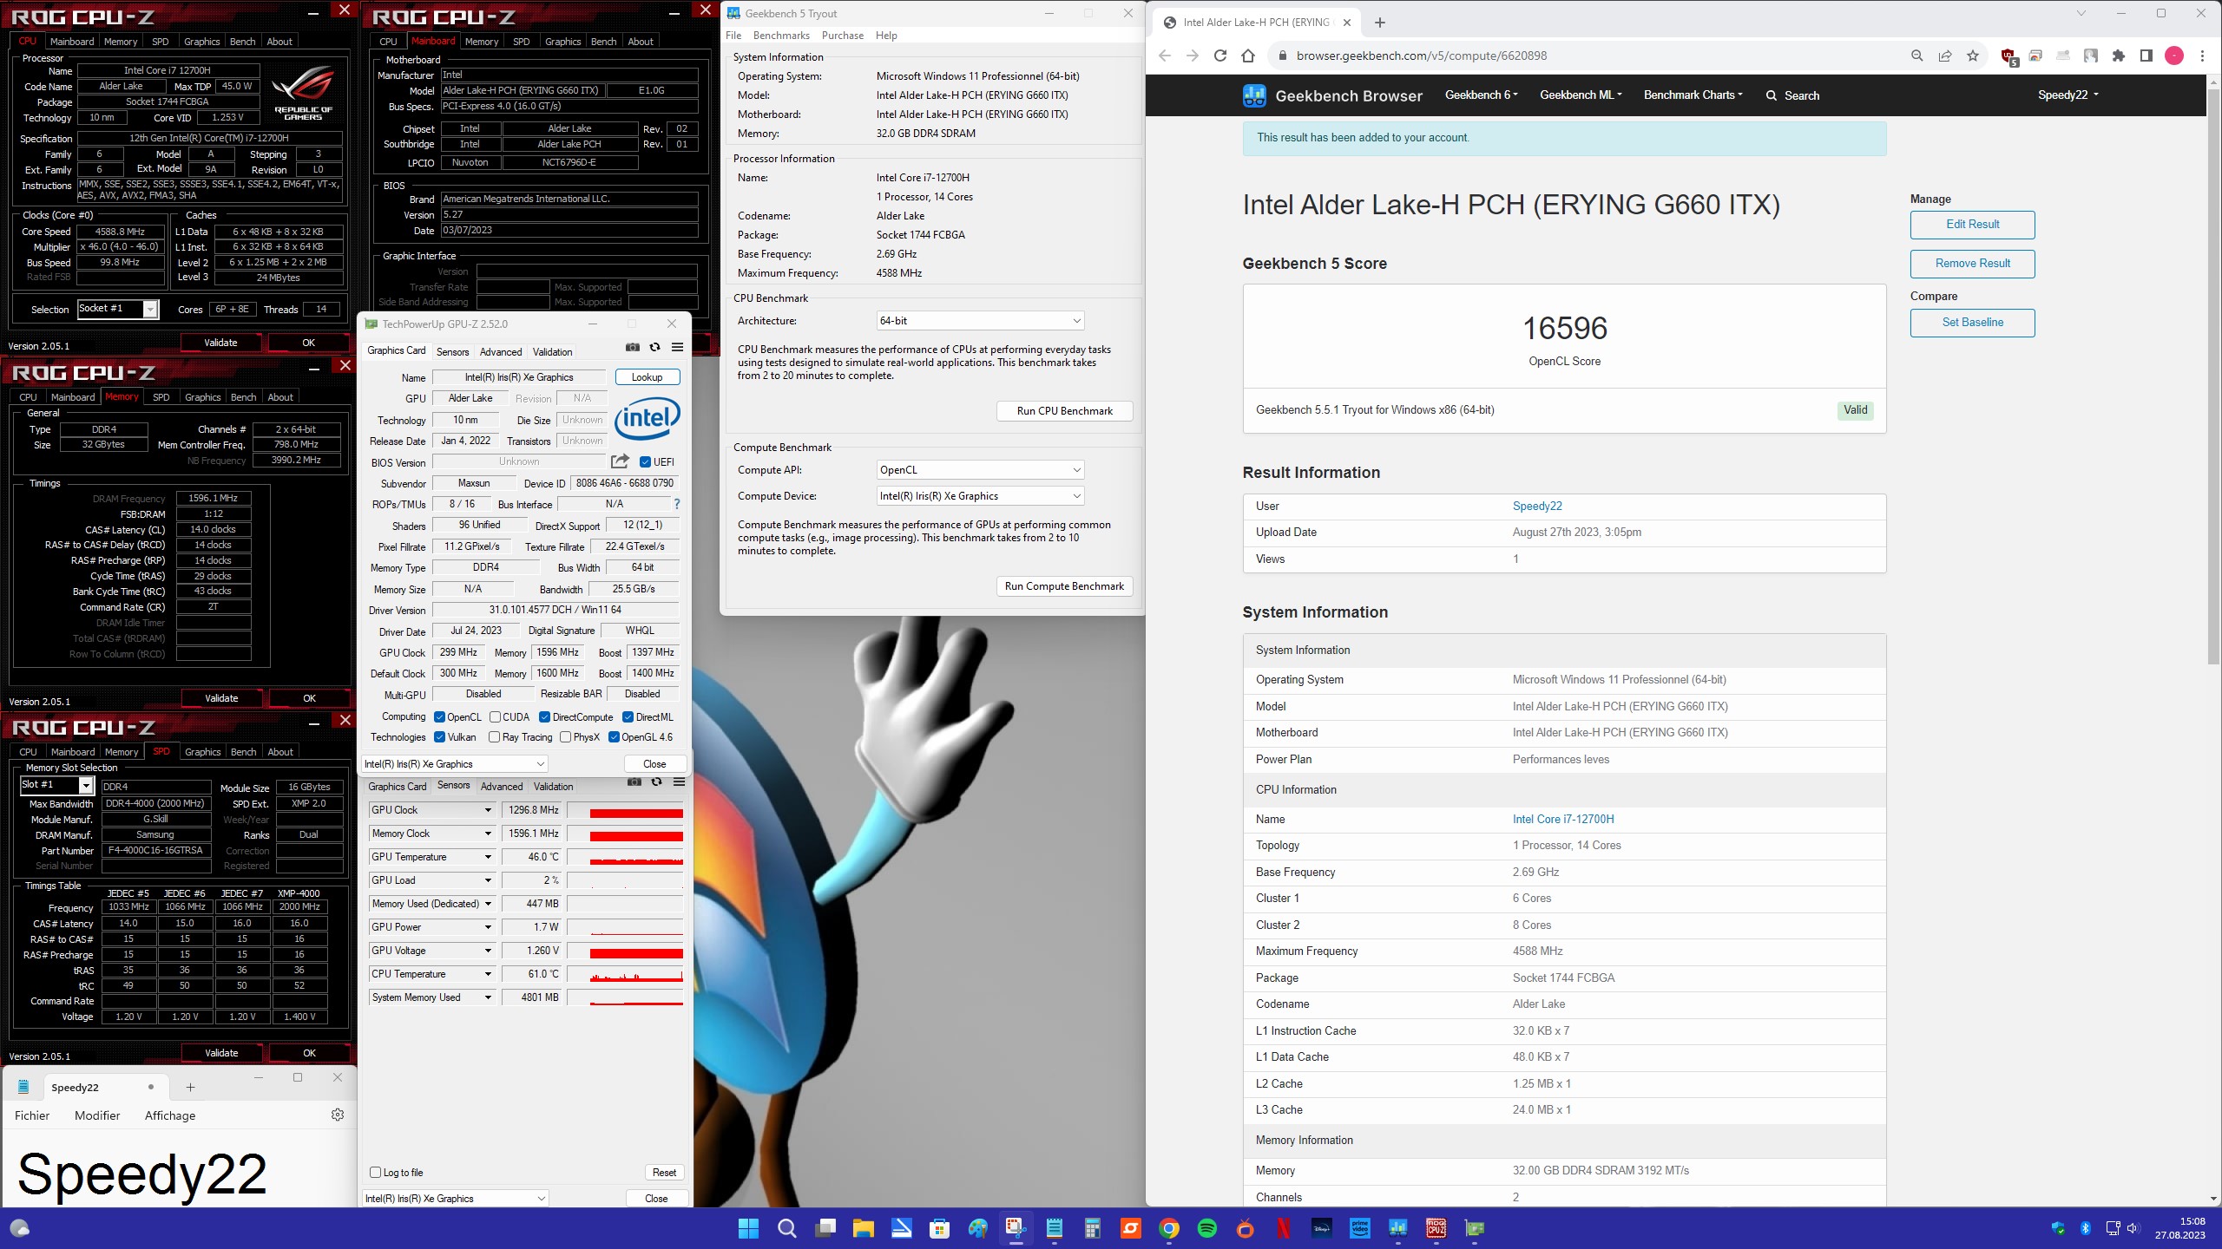
Task: Open the CPU-Z Socket #1 selection dropdown
Action: point(117,309)
